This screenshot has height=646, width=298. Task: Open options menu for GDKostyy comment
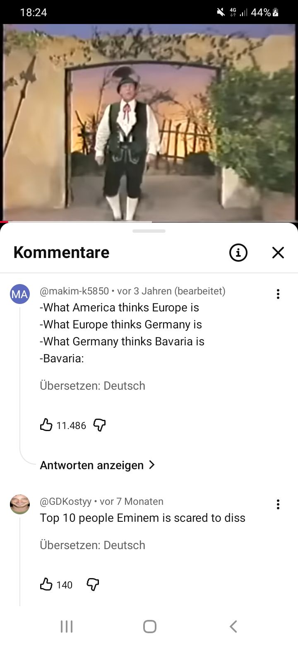pyautogui.click(x=278, y=504)
